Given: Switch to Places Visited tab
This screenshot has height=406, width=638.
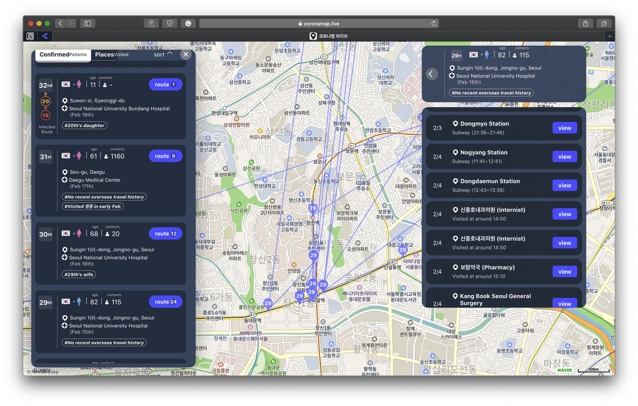Looking at the screenshot, I should click(x=112, y=55).
